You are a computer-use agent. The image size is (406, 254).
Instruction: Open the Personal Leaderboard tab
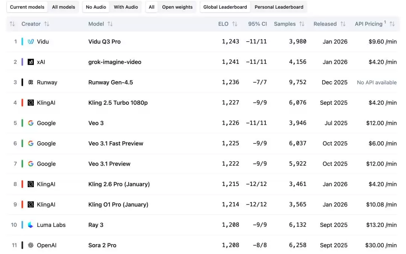(279, 7)
